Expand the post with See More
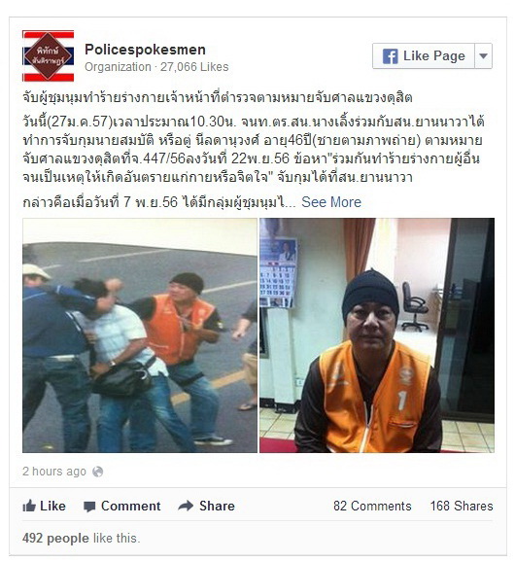This screenshot has height=561, width=515. 331,202
